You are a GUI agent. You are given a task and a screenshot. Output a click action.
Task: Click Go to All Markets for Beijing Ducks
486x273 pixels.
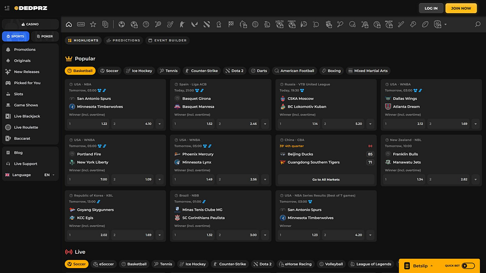pos(326,179)
